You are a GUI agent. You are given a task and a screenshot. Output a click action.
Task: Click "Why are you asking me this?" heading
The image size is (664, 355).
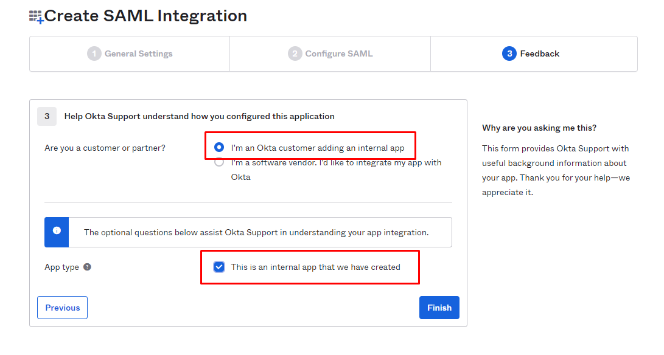(x=539, y=128)
